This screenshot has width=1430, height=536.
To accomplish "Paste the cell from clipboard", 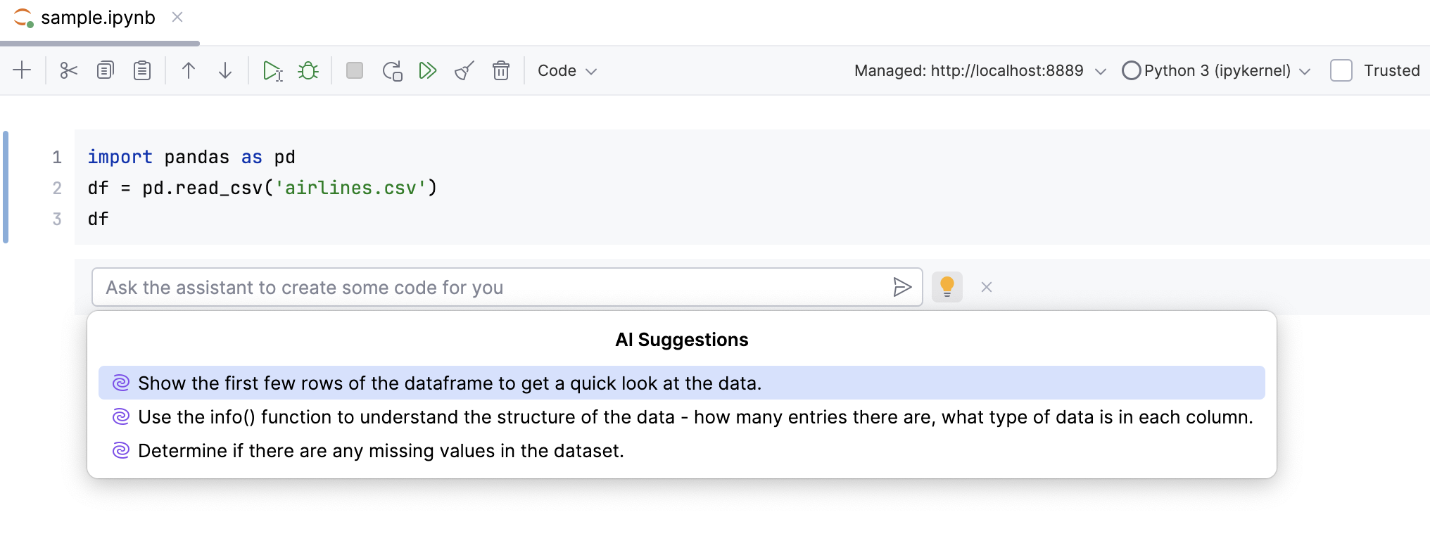I will pos(141,70).
